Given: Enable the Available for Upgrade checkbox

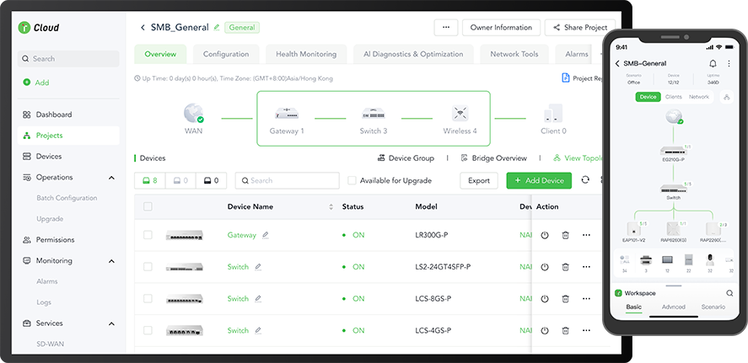Looking at the screenshot, I should click(x=352, y=180).
